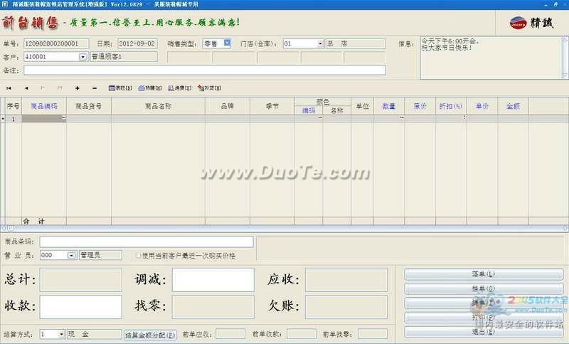Click the 单价 unit price column header
The width and height of the screenshot is (569, 344).
(x=482, y=106)
